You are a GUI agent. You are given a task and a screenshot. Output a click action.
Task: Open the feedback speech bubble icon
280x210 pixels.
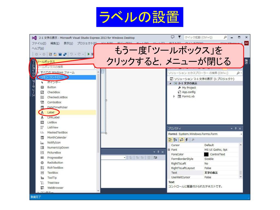[173, 37]
